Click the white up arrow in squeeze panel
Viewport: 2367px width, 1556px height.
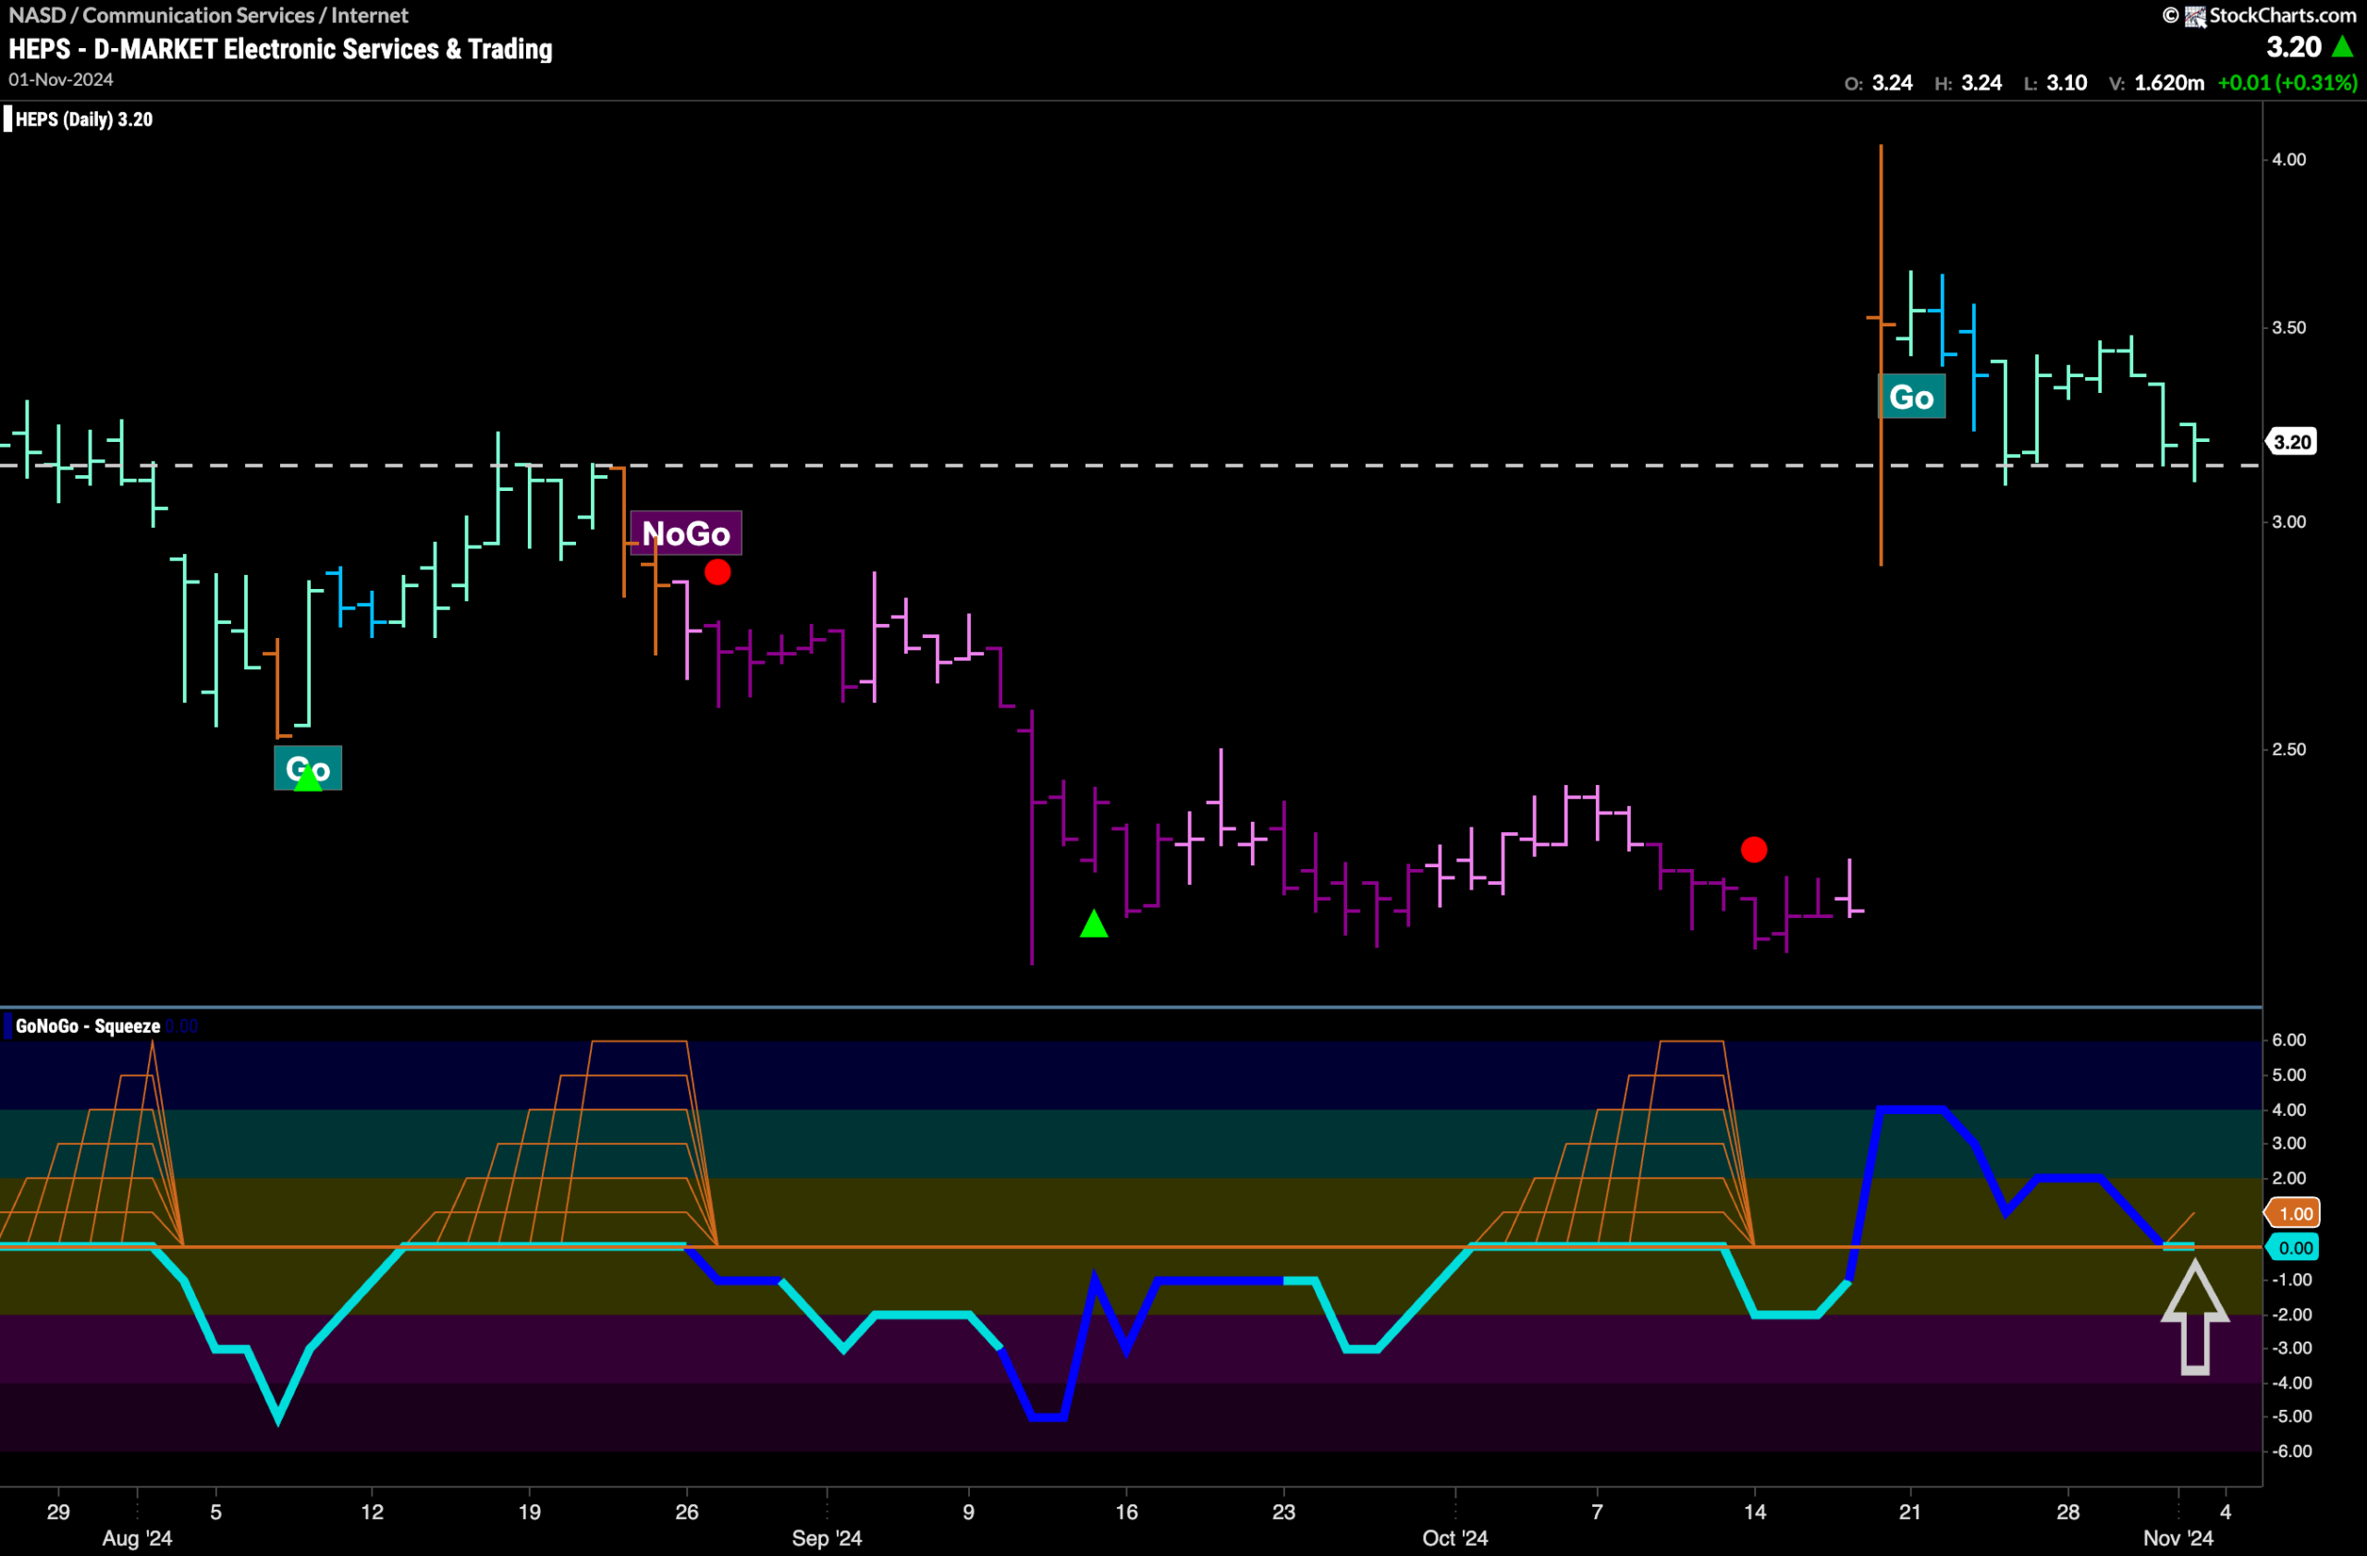[2194, 1317]
